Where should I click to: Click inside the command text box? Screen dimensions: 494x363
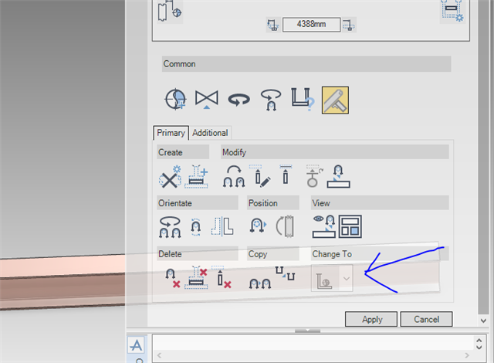[313, 342]
